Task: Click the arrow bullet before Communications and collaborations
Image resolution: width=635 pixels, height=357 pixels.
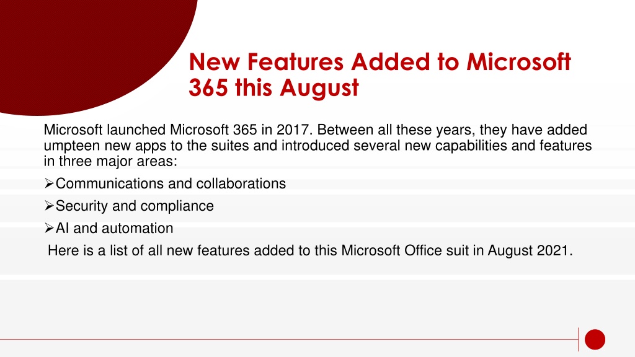Action: point(49,183)
